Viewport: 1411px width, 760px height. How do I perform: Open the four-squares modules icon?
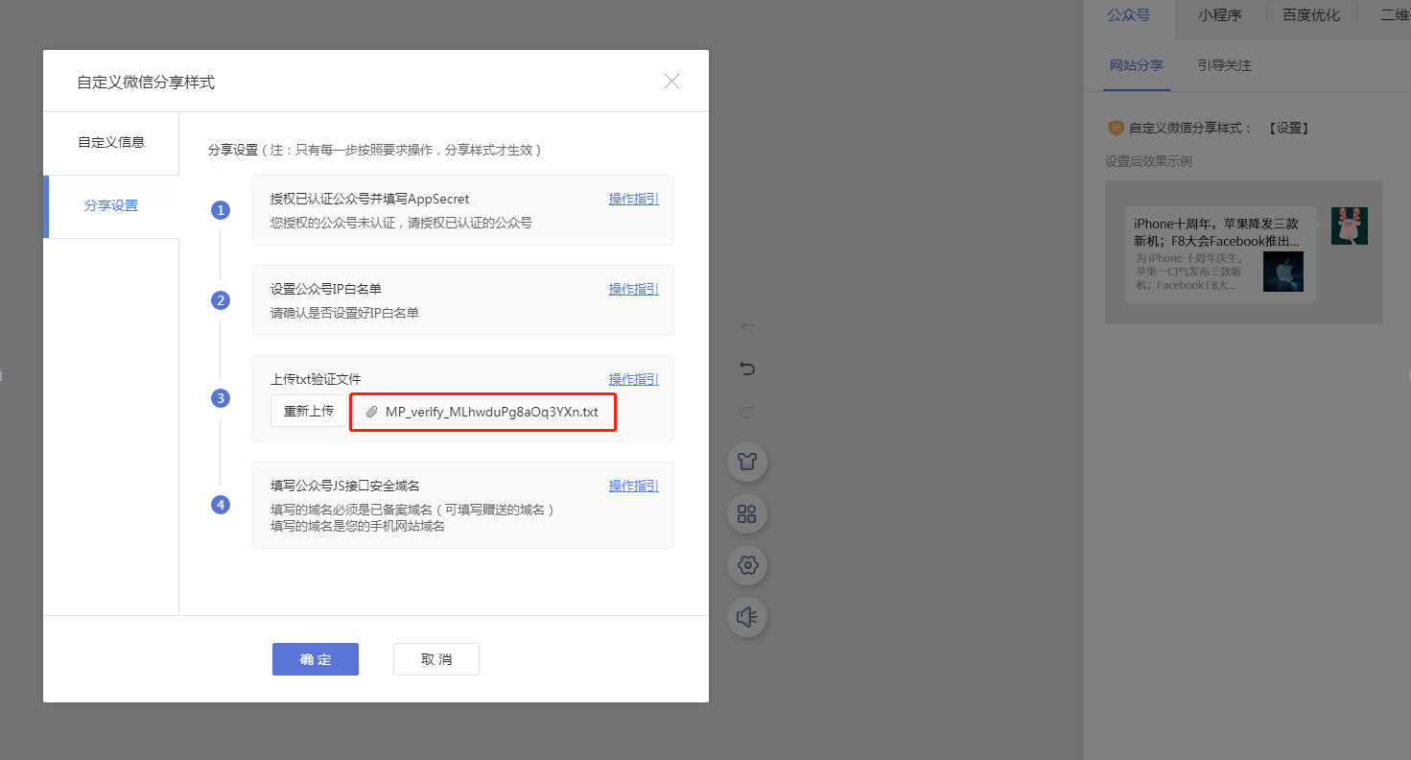747,513
